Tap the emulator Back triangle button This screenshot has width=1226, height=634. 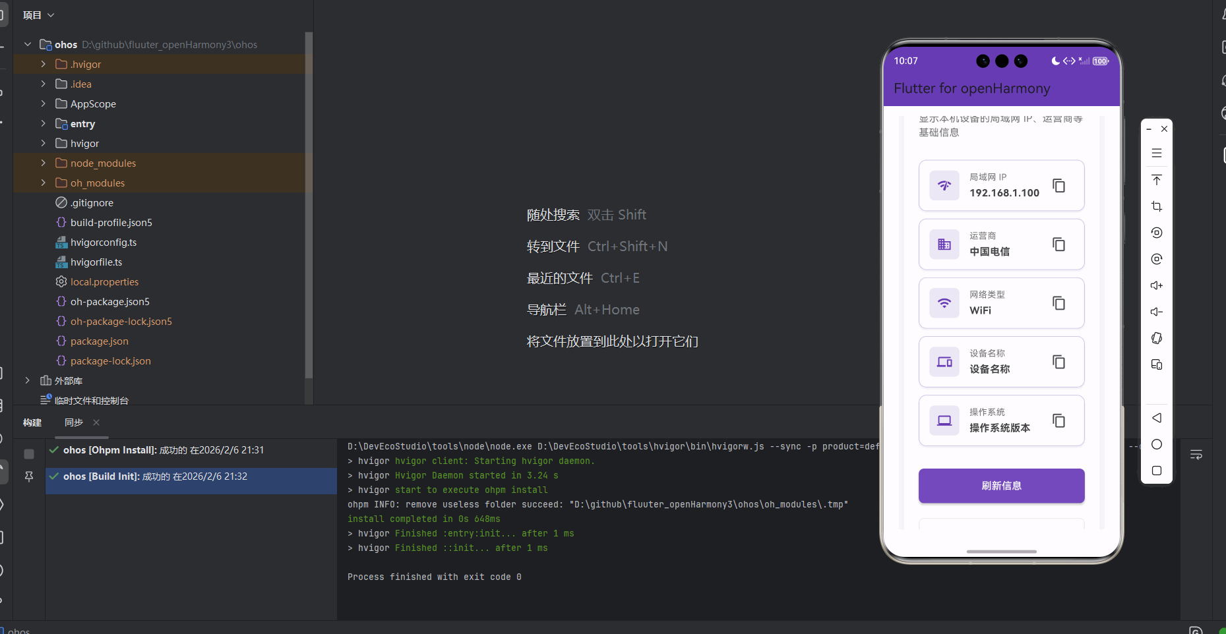[x=1157, y=418]
